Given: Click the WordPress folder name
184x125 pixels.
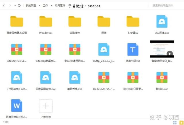Looking at the screenshot, I should click(x=46, y=33).
